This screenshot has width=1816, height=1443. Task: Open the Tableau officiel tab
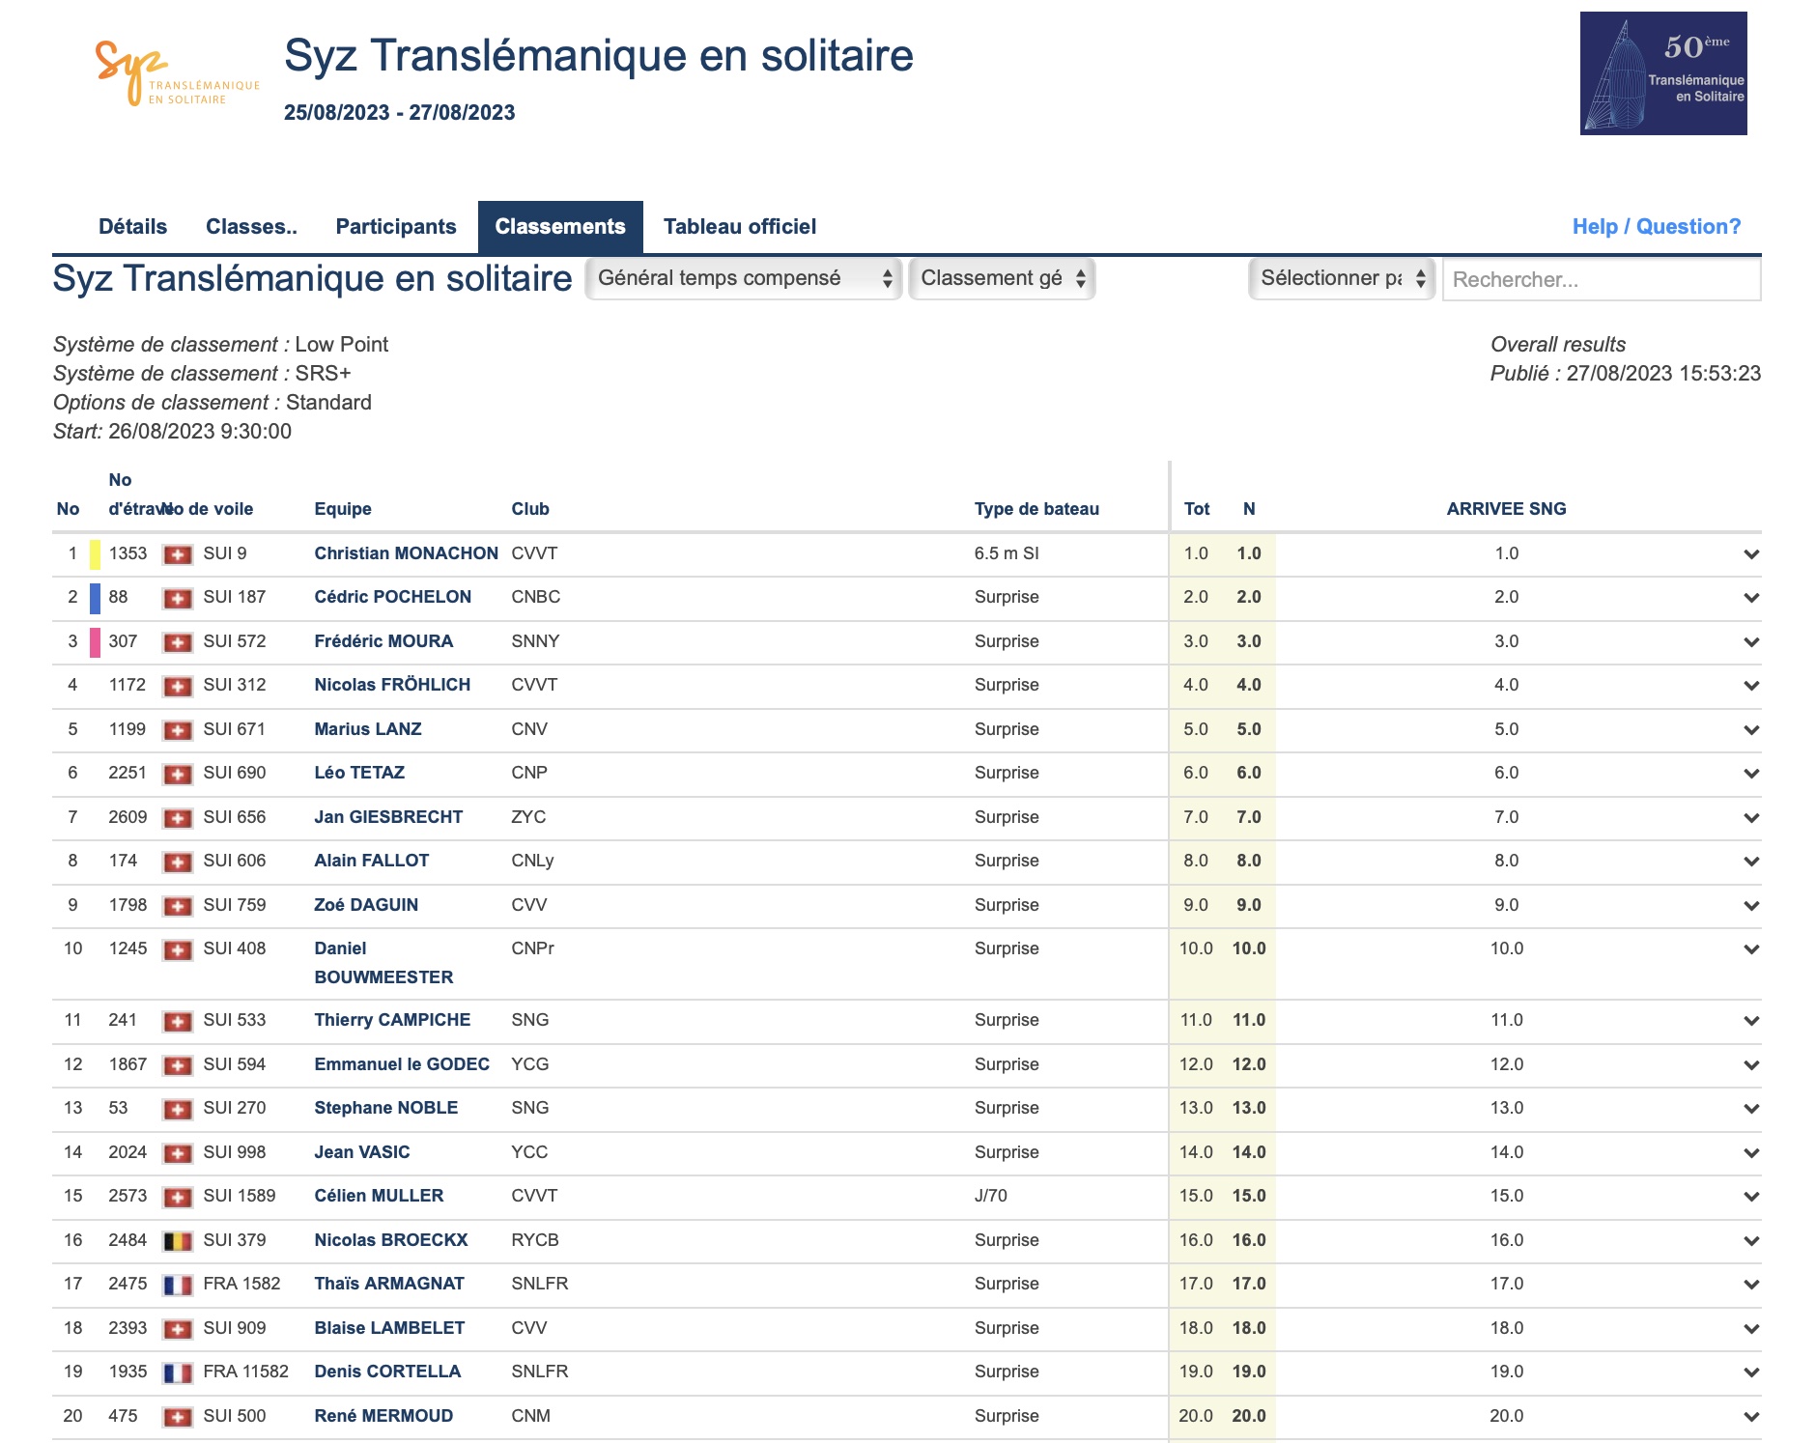click(x=739, y=227)
